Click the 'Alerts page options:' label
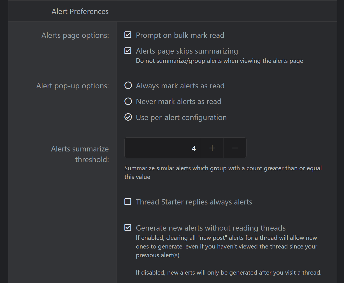This screenshot has width=344, height=283. [x=75, y=35]
